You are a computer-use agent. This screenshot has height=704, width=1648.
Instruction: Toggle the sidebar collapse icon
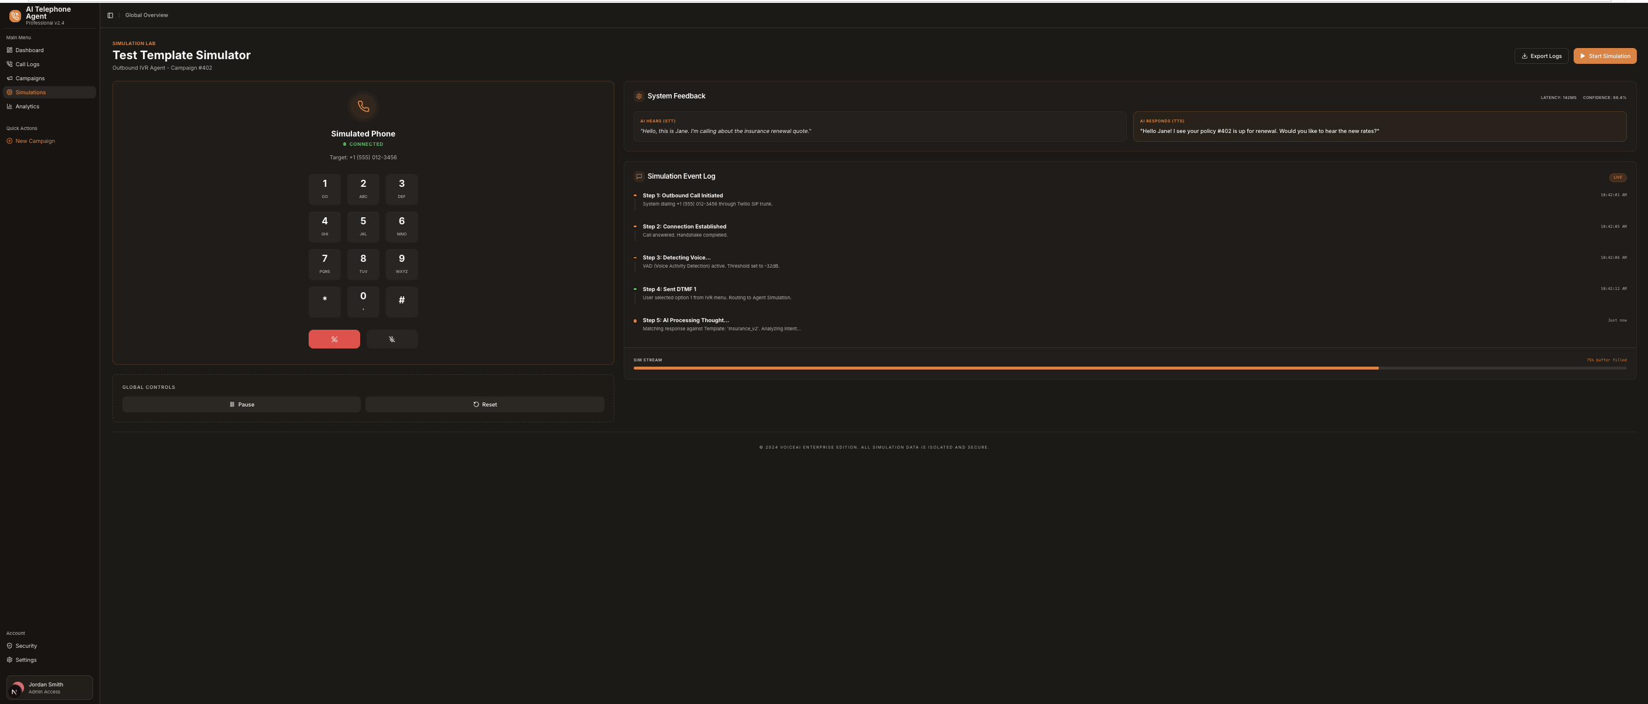(x=110, y=15)
